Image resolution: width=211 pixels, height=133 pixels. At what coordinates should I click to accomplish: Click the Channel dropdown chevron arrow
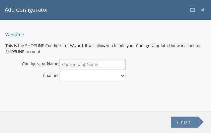[123, 76]
